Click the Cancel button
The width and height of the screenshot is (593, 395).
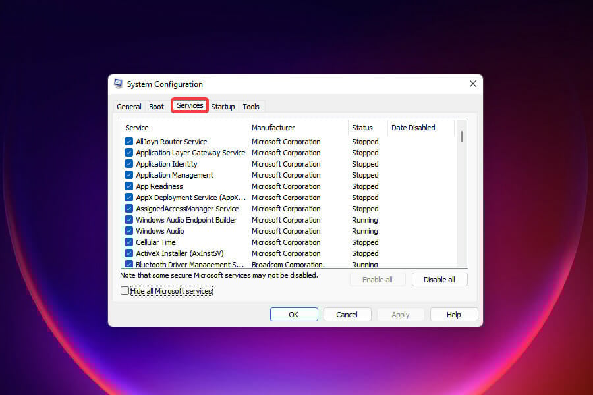click(x=347, y=315)
